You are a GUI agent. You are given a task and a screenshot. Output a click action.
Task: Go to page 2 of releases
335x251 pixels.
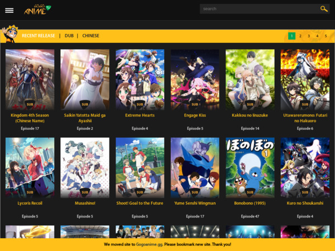(300, 36)
